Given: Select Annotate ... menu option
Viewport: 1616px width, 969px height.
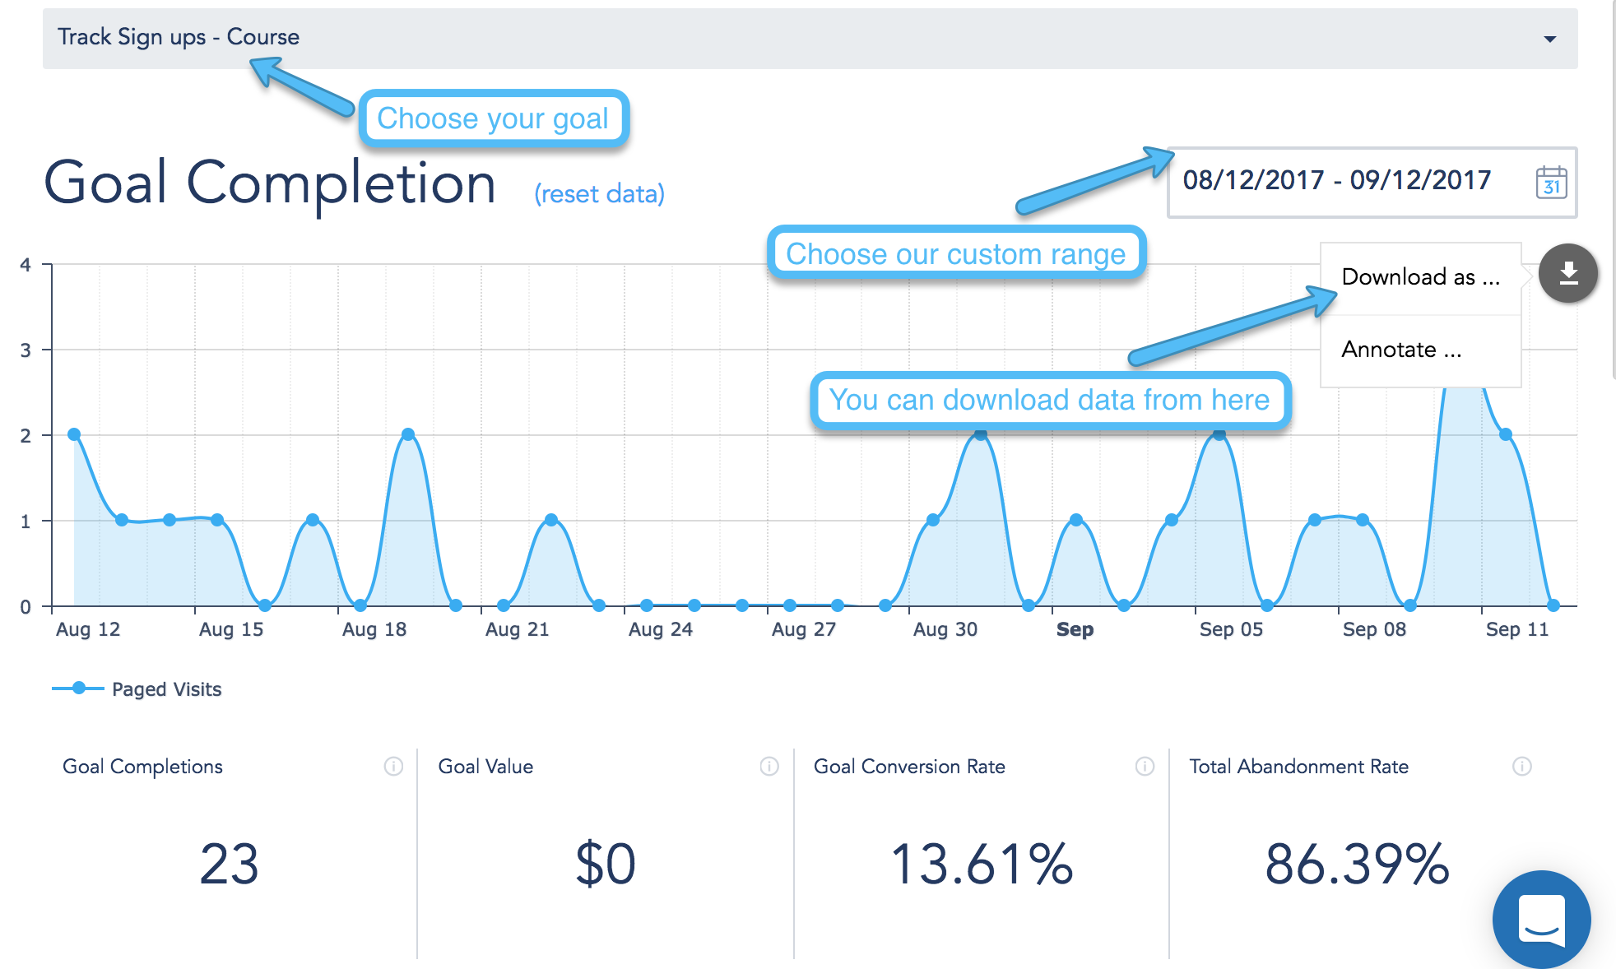Looking at the screenshot, I should pyautogui.click(x=1401, y=350).
